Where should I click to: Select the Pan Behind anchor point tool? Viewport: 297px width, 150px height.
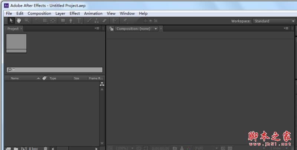tap(53, 21)
